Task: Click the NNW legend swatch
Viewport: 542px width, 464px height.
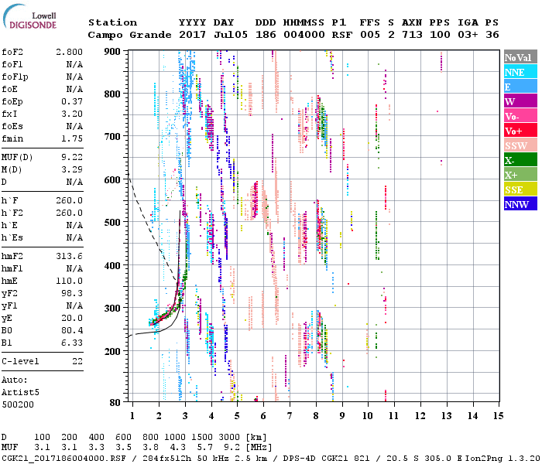Action: (520, 204)
